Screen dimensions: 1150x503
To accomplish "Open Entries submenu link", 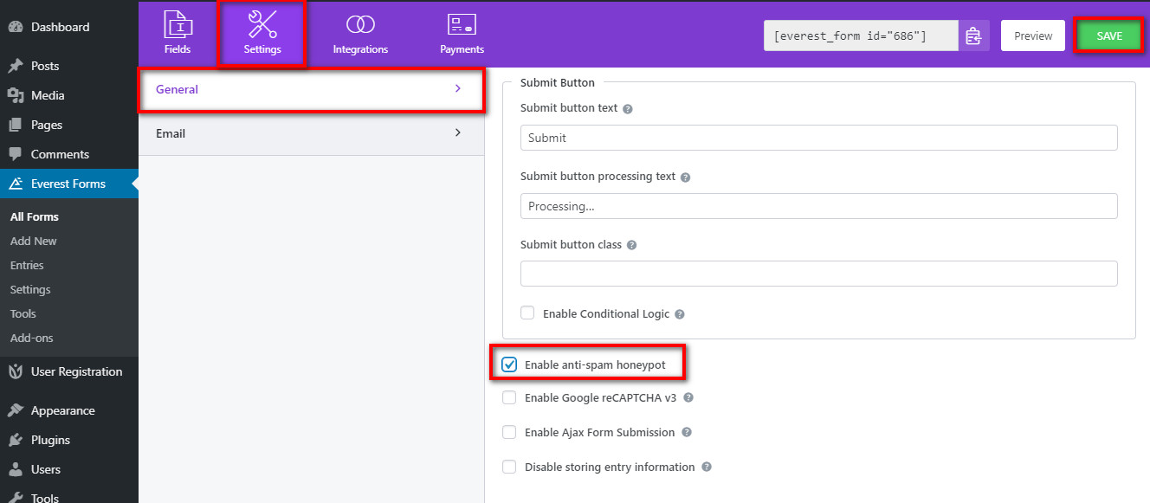I will click(x=27, y=265).
